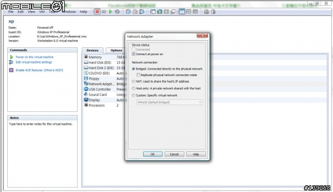Click the Reset toolbar icon
The width and height of the screenshot is (333, 192).
[117, 11]
